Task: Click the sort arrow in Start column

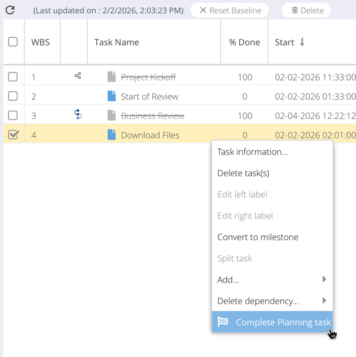Action: click(x=302, y=42)
